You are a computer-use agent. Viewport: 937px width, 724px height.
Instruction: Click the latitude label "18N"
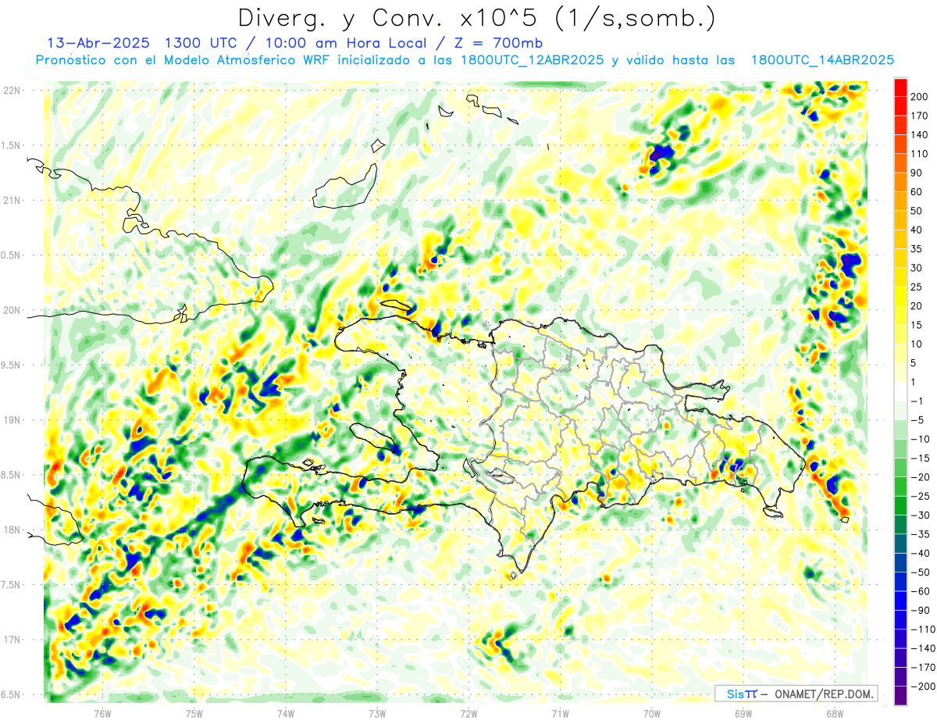(11, 530)
